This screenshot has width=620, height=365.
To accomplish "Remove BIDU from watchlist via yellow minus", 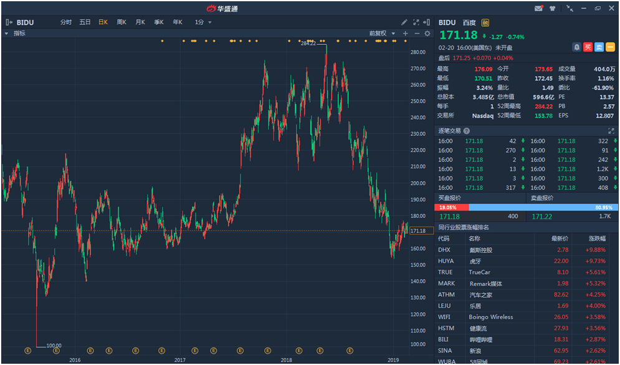I will pyautogui.click(x=610, y=47).
